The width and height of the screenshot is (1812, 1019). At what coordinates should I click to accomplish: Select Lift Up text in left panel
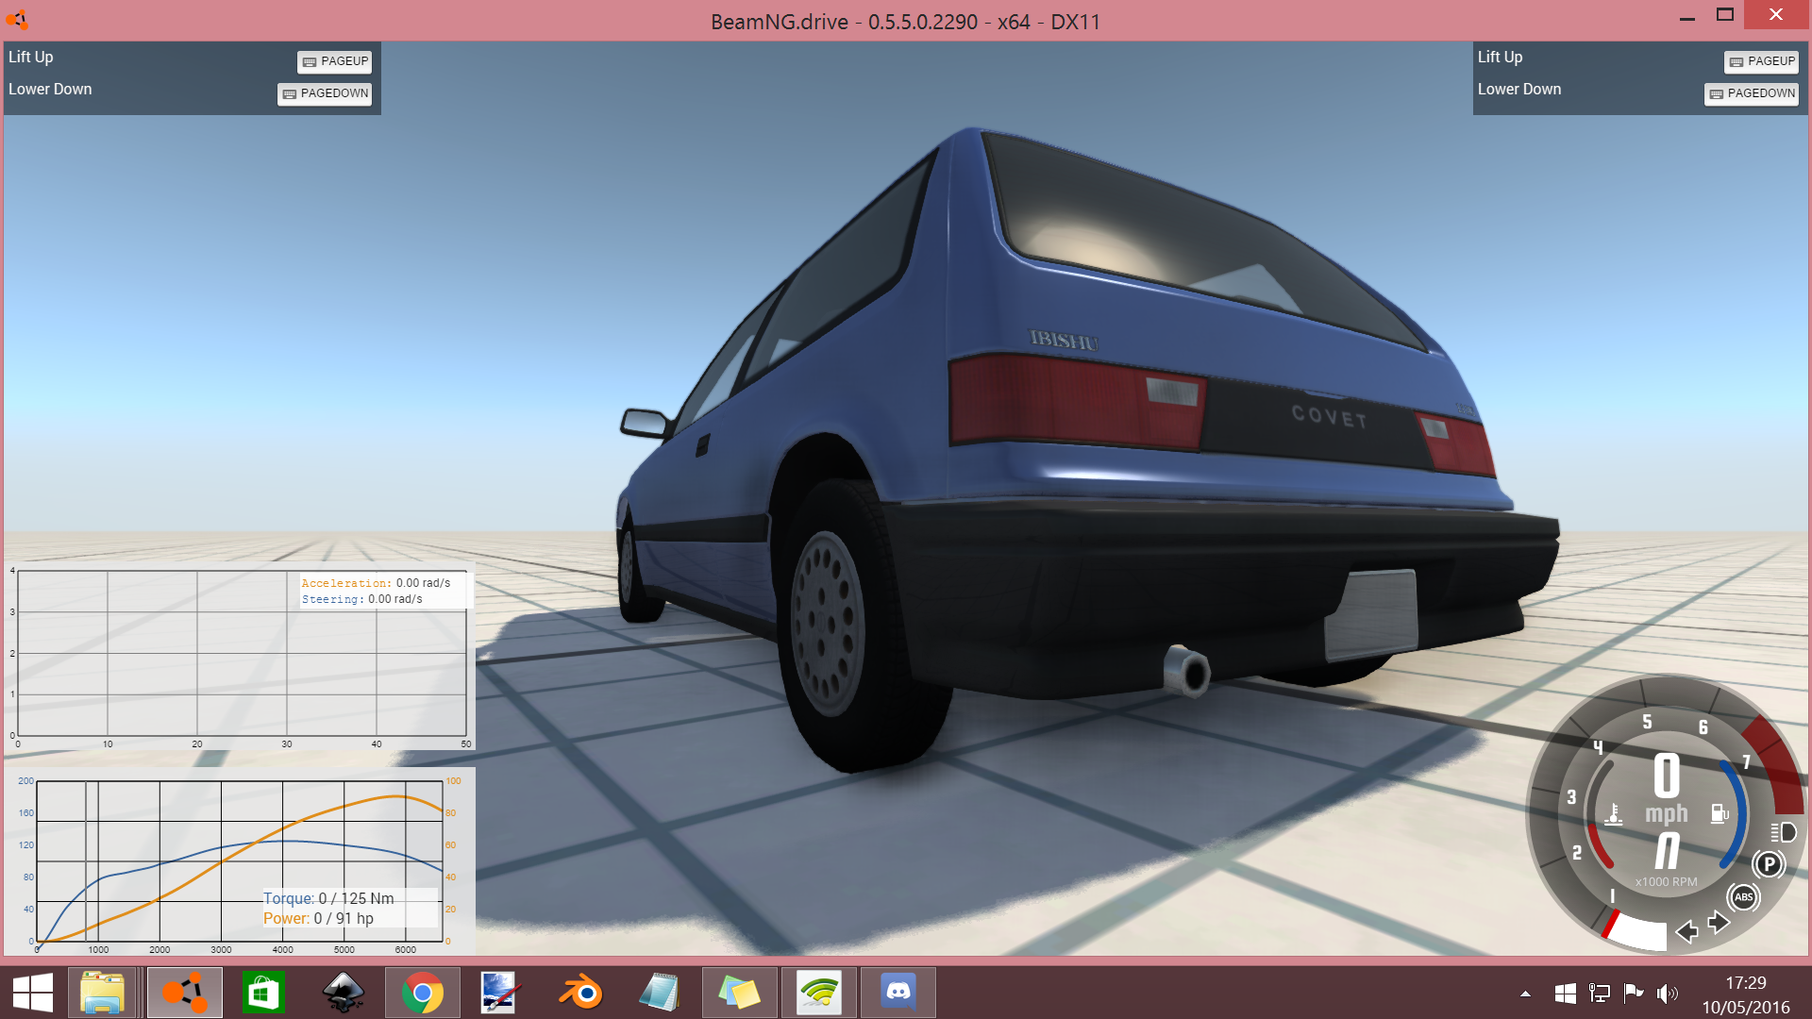31,58
